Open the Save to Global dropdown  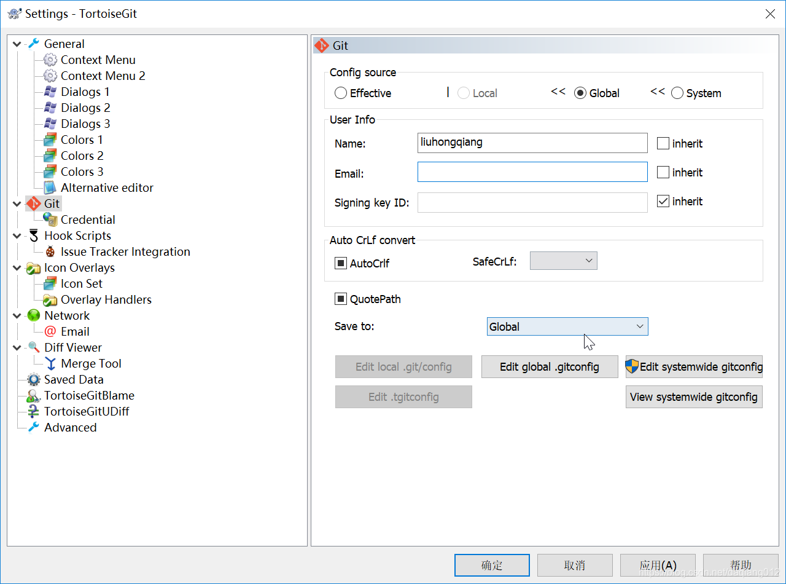click(567, 326)
